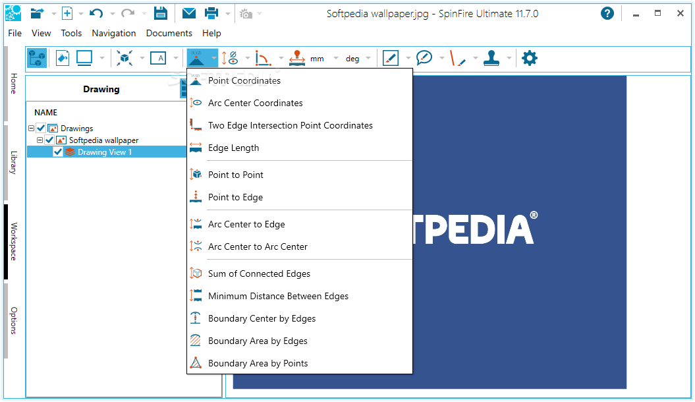This screenshot has height=402, width=695.
Task: Select Arc Center to Edge
Action: 300,224
